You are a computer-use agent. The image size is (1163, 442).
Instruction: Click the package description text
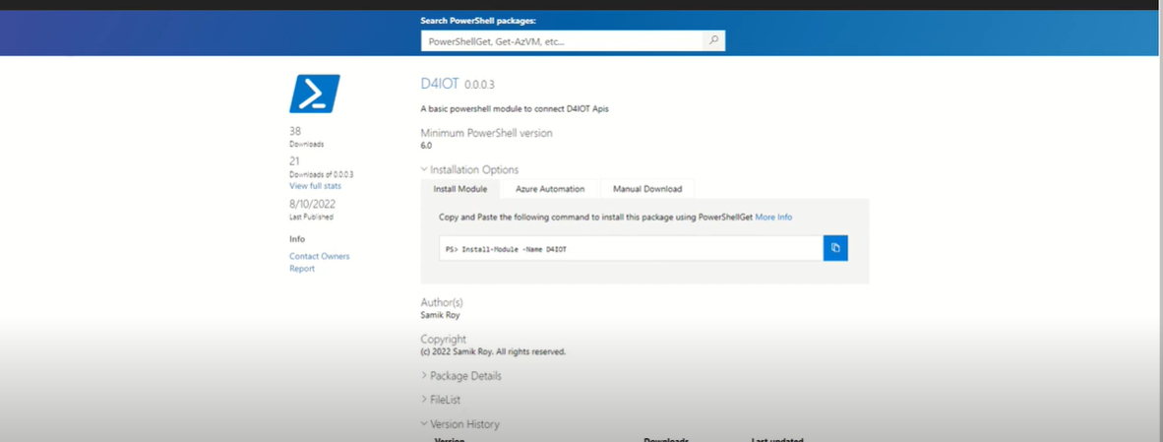[x=515, y=109]
